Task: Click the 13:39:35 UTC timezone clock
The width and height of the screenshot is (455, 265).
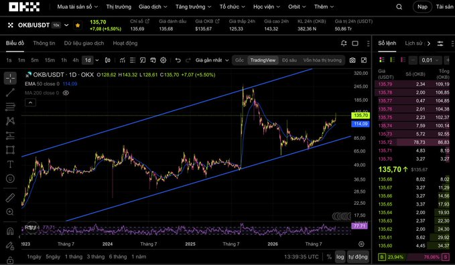Action: (x=301, y=257)
